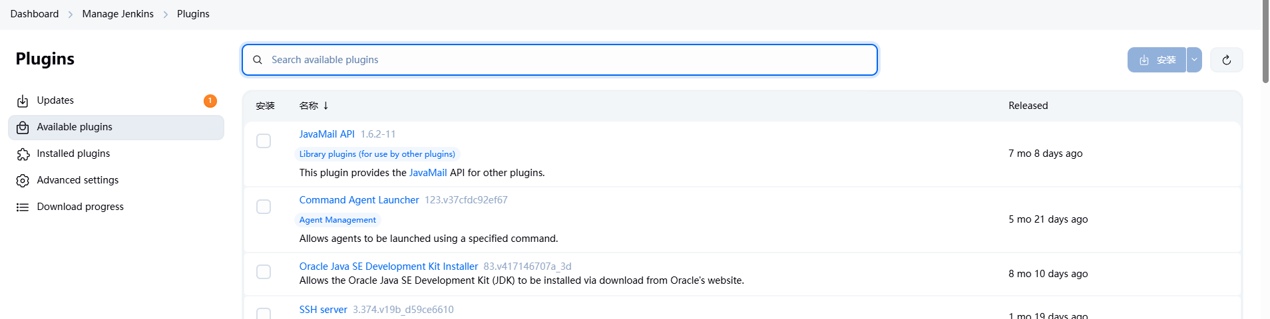Screen dimensions: 1270x319
Task: Click version text 1.6.2-11
Action: pyautogui.click(x=378, y=134)
